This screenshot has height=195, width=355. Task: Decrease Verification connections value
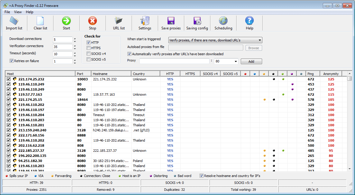point(75,48)
